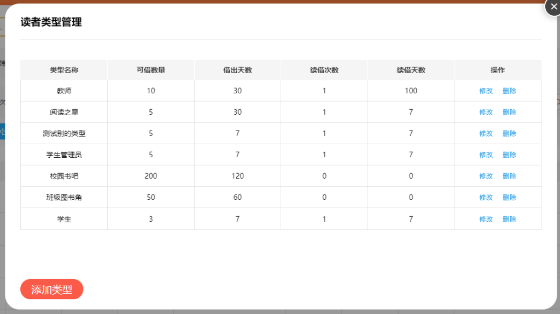This screenshot has height=314, width=560.
Task: Click 删除 for the 校园书吧 row
Action: (x=509, y=176)
